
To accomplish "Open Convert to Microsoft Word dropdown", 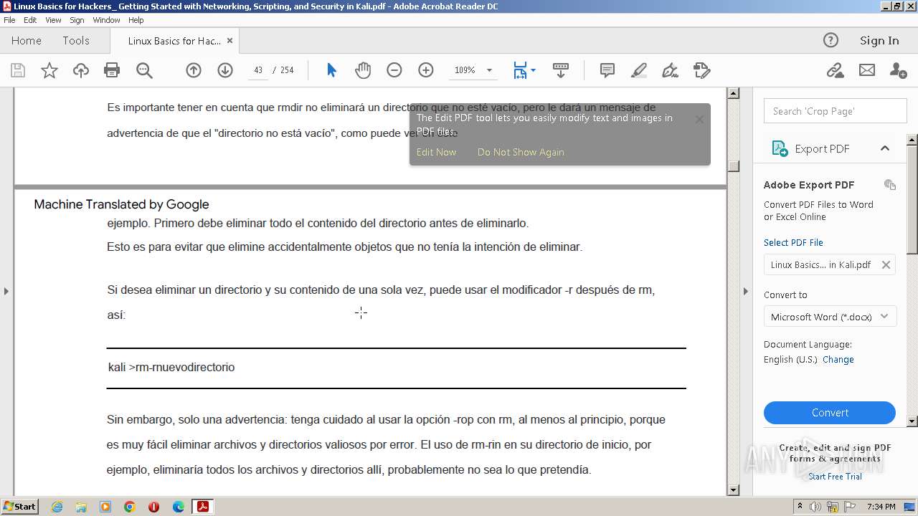I will coord(830,317).
